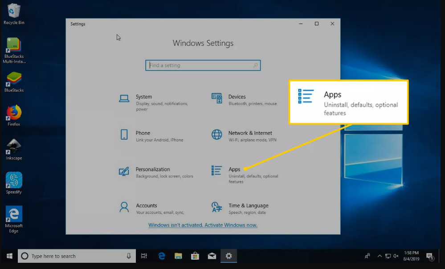Click 'Your accounts, email, sync' description
The width and height of the screenshot is (445, 269).
160,213
